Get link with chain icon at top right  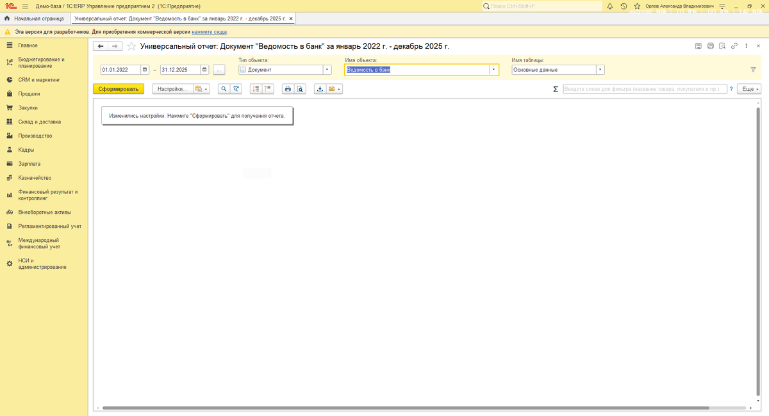[x=734, y=46]
